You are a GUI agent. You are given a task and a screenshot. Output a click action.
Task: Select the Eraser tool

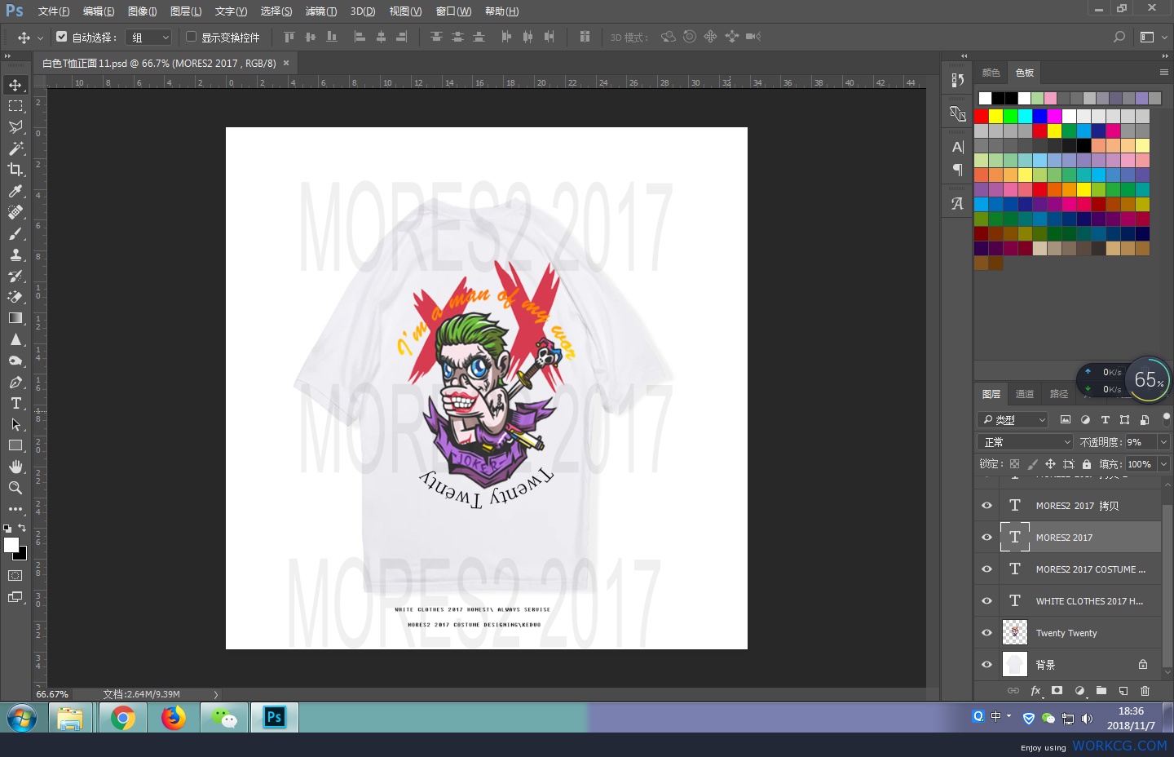click(15, 297)
